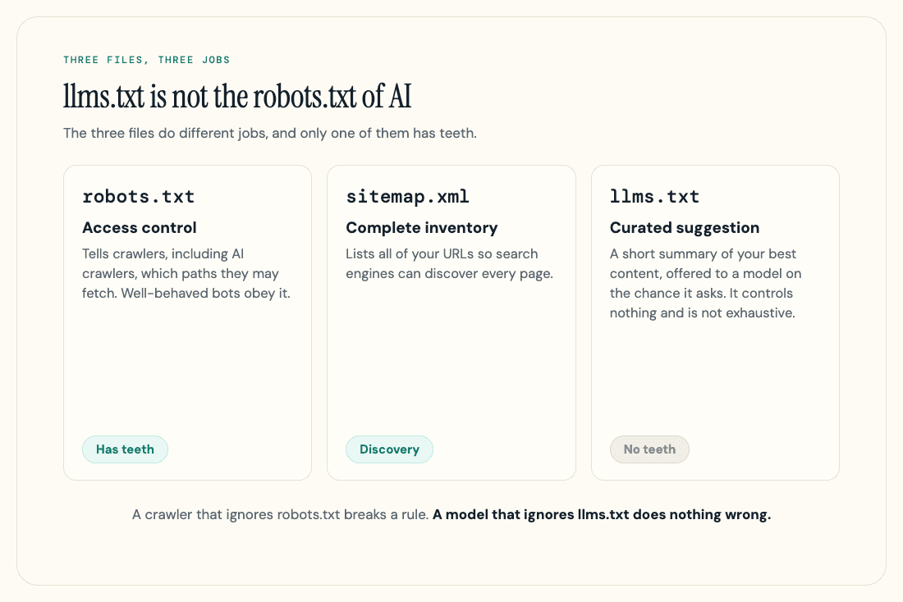This screenshot has height=602, width=903.
Task: Click the 'Discovery' badge
Action: [389, 449]
